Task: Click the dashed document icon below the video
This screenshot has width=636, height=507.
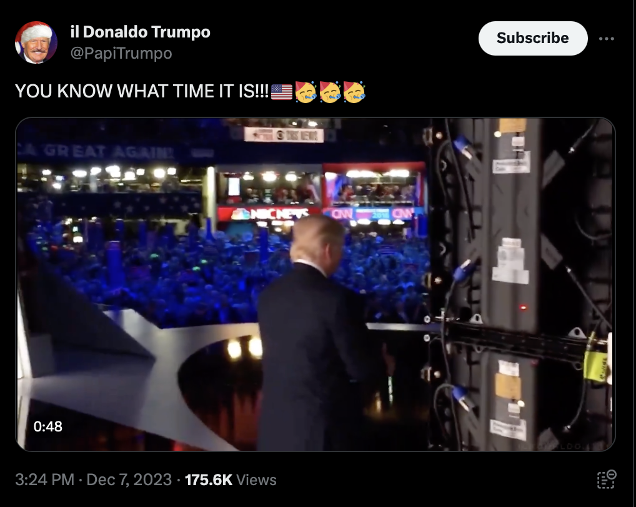Action: pyautogui.click(x=607, y=480)
